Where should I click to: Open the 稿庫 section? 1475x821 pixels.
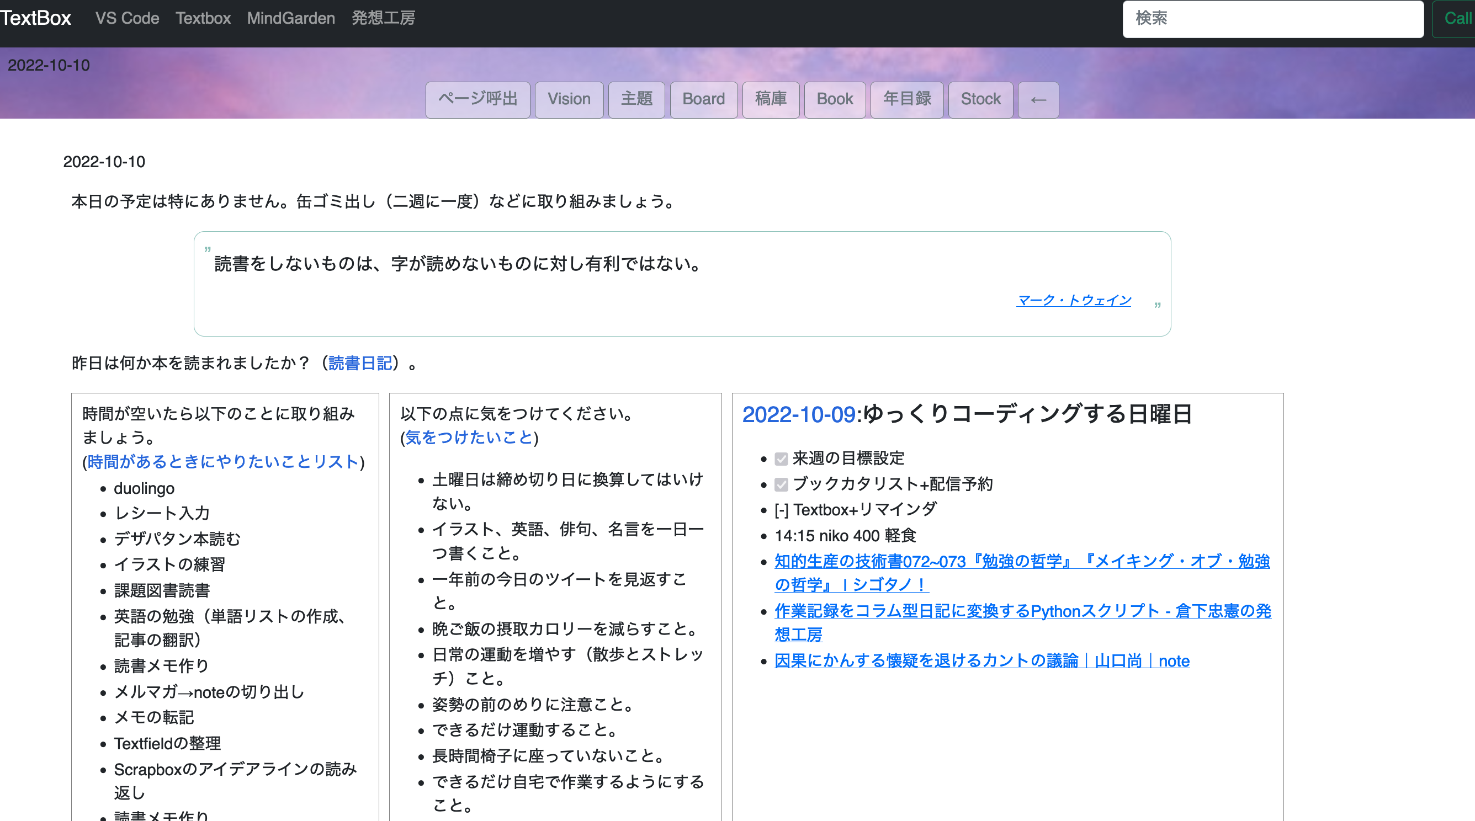[771, 99]
